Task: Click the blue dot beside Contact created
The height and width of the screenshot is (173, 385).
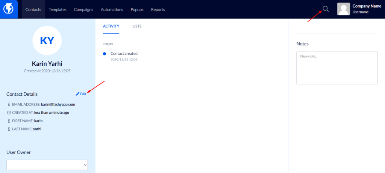Action: (x=105, y=54)
